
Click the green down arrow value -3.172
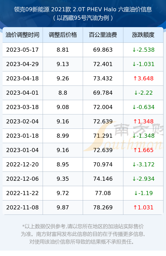tap(143, 164)
